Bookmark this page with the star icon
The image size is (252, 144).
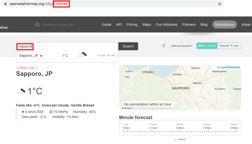click(220, 4)
